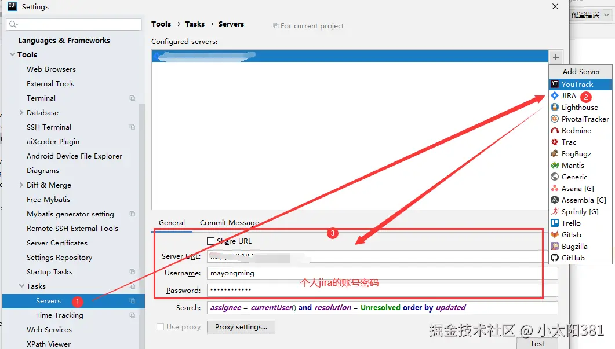Open Proxy settings dialog
Image resolution: width=615 pixels, height=349 pixels.
tap(241, 327)
